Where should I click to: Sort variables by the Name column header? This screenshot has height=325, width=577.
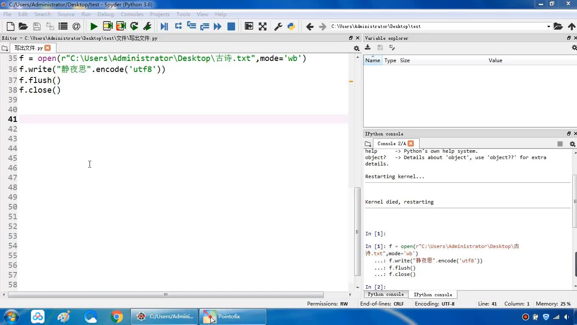click(x=373, y=61)
